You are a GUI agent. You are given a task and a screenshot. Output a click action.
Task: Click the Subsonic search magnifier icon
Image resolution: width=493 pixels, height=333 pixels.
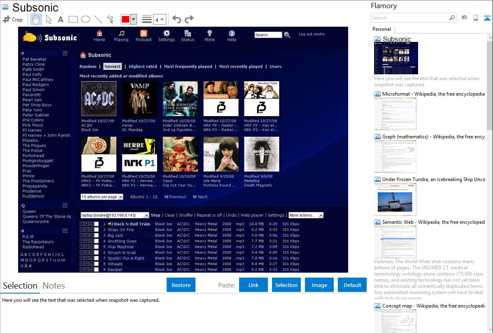click(x=287, y=35)
